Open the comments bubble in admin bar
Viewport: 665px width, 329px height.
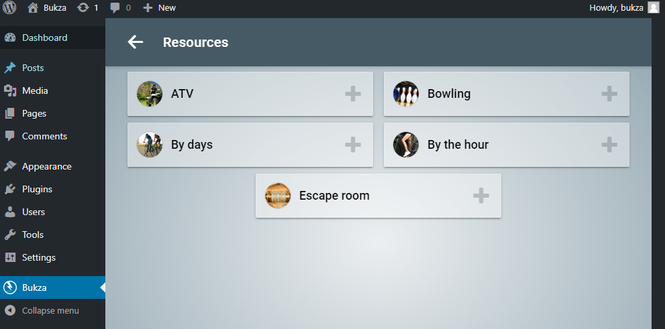point(120,8)
